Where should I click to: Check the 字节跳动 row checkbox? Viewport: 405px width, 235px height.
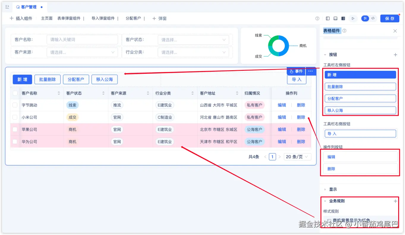click(x=15, y=105)
